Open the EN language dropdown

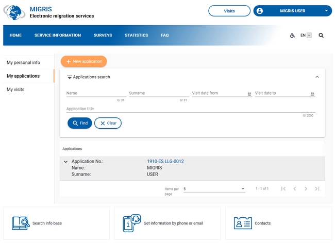click(x=306, y=36)
